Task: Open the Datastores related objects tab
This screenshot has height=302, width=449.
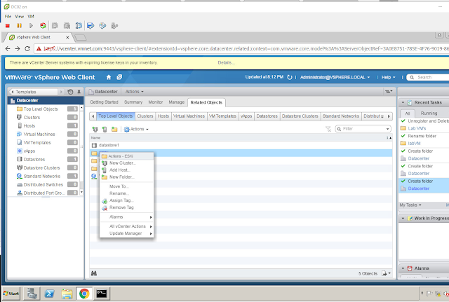Action: point(267,116)
